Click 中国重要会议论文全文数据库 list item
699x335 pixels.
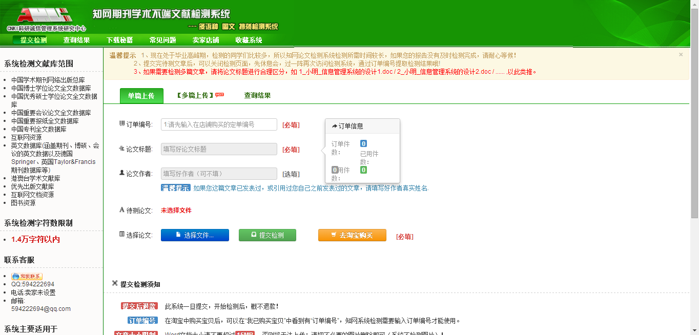coord(51,113)
